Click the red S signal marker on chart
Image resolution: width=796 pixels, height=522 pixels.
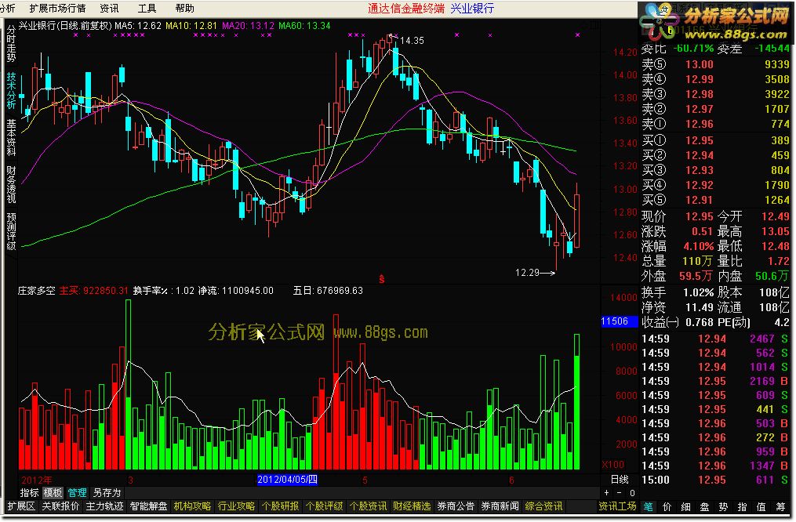(x=382, y=279)
